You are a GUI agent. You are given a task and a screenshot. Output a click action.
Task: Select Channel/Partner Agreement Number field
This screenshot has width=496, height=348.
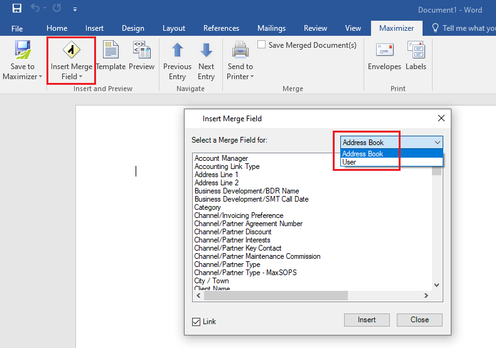pyautogui.click(x=249, y=224)
